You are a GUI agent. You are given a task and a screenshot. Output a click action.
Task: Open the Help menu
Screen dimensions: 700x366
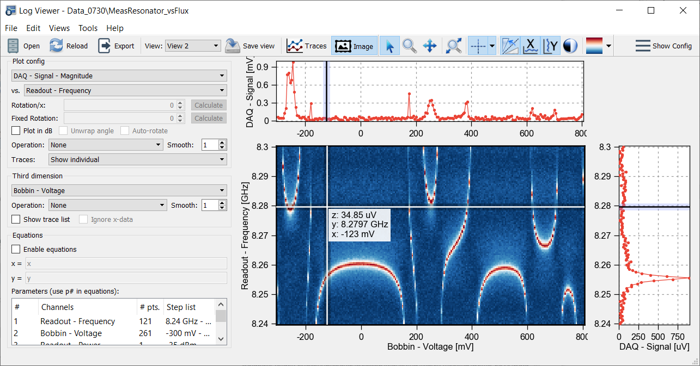click(x=115, y=28)
